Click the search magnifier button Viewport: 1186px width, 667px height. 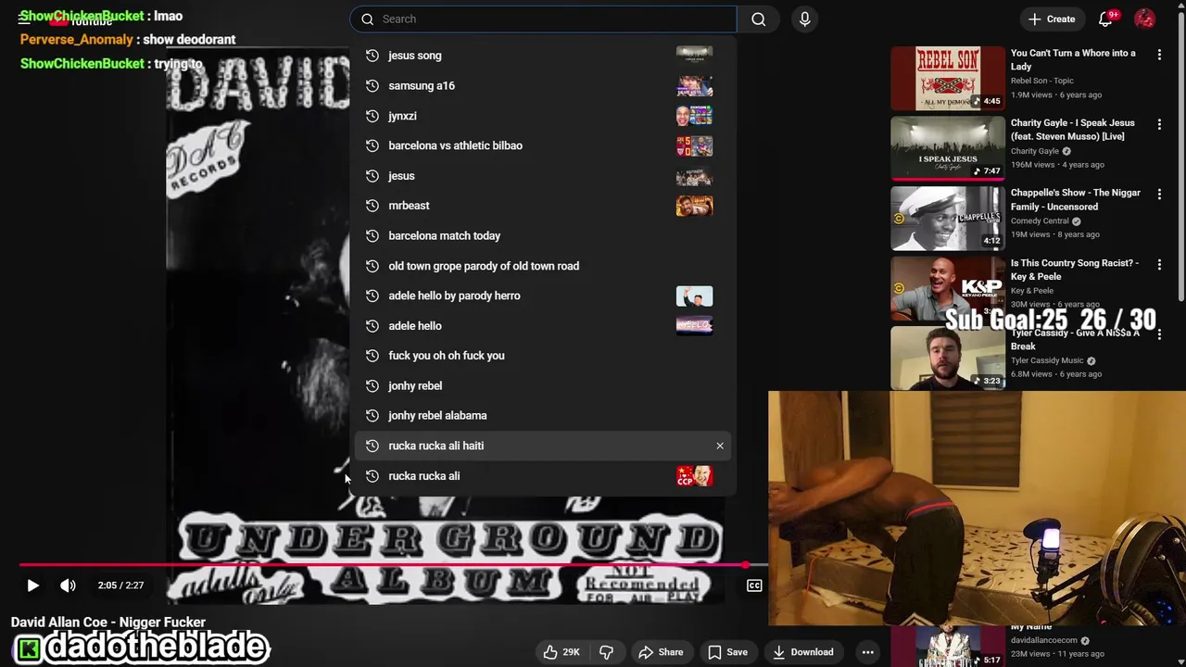(759, 19)
